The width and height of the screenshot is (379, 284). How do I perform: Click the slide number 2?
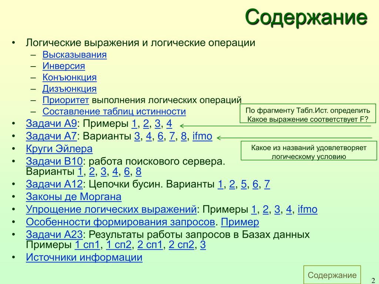[373, 280]
